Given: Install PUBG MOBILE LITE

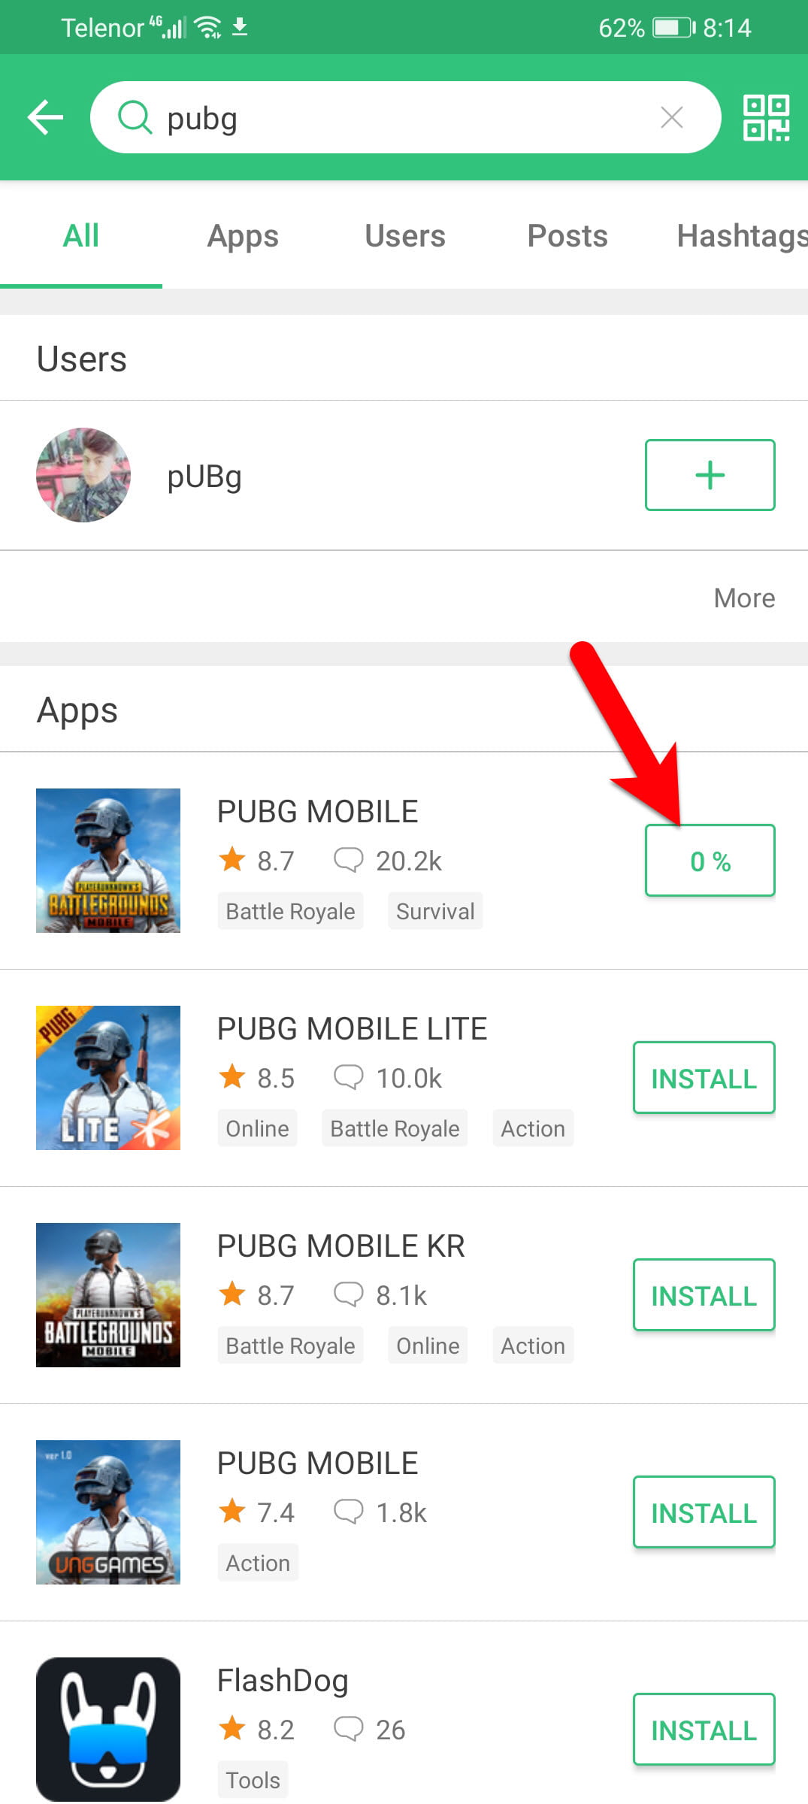Looking at the screenshot, I should tap(704, 1078).
